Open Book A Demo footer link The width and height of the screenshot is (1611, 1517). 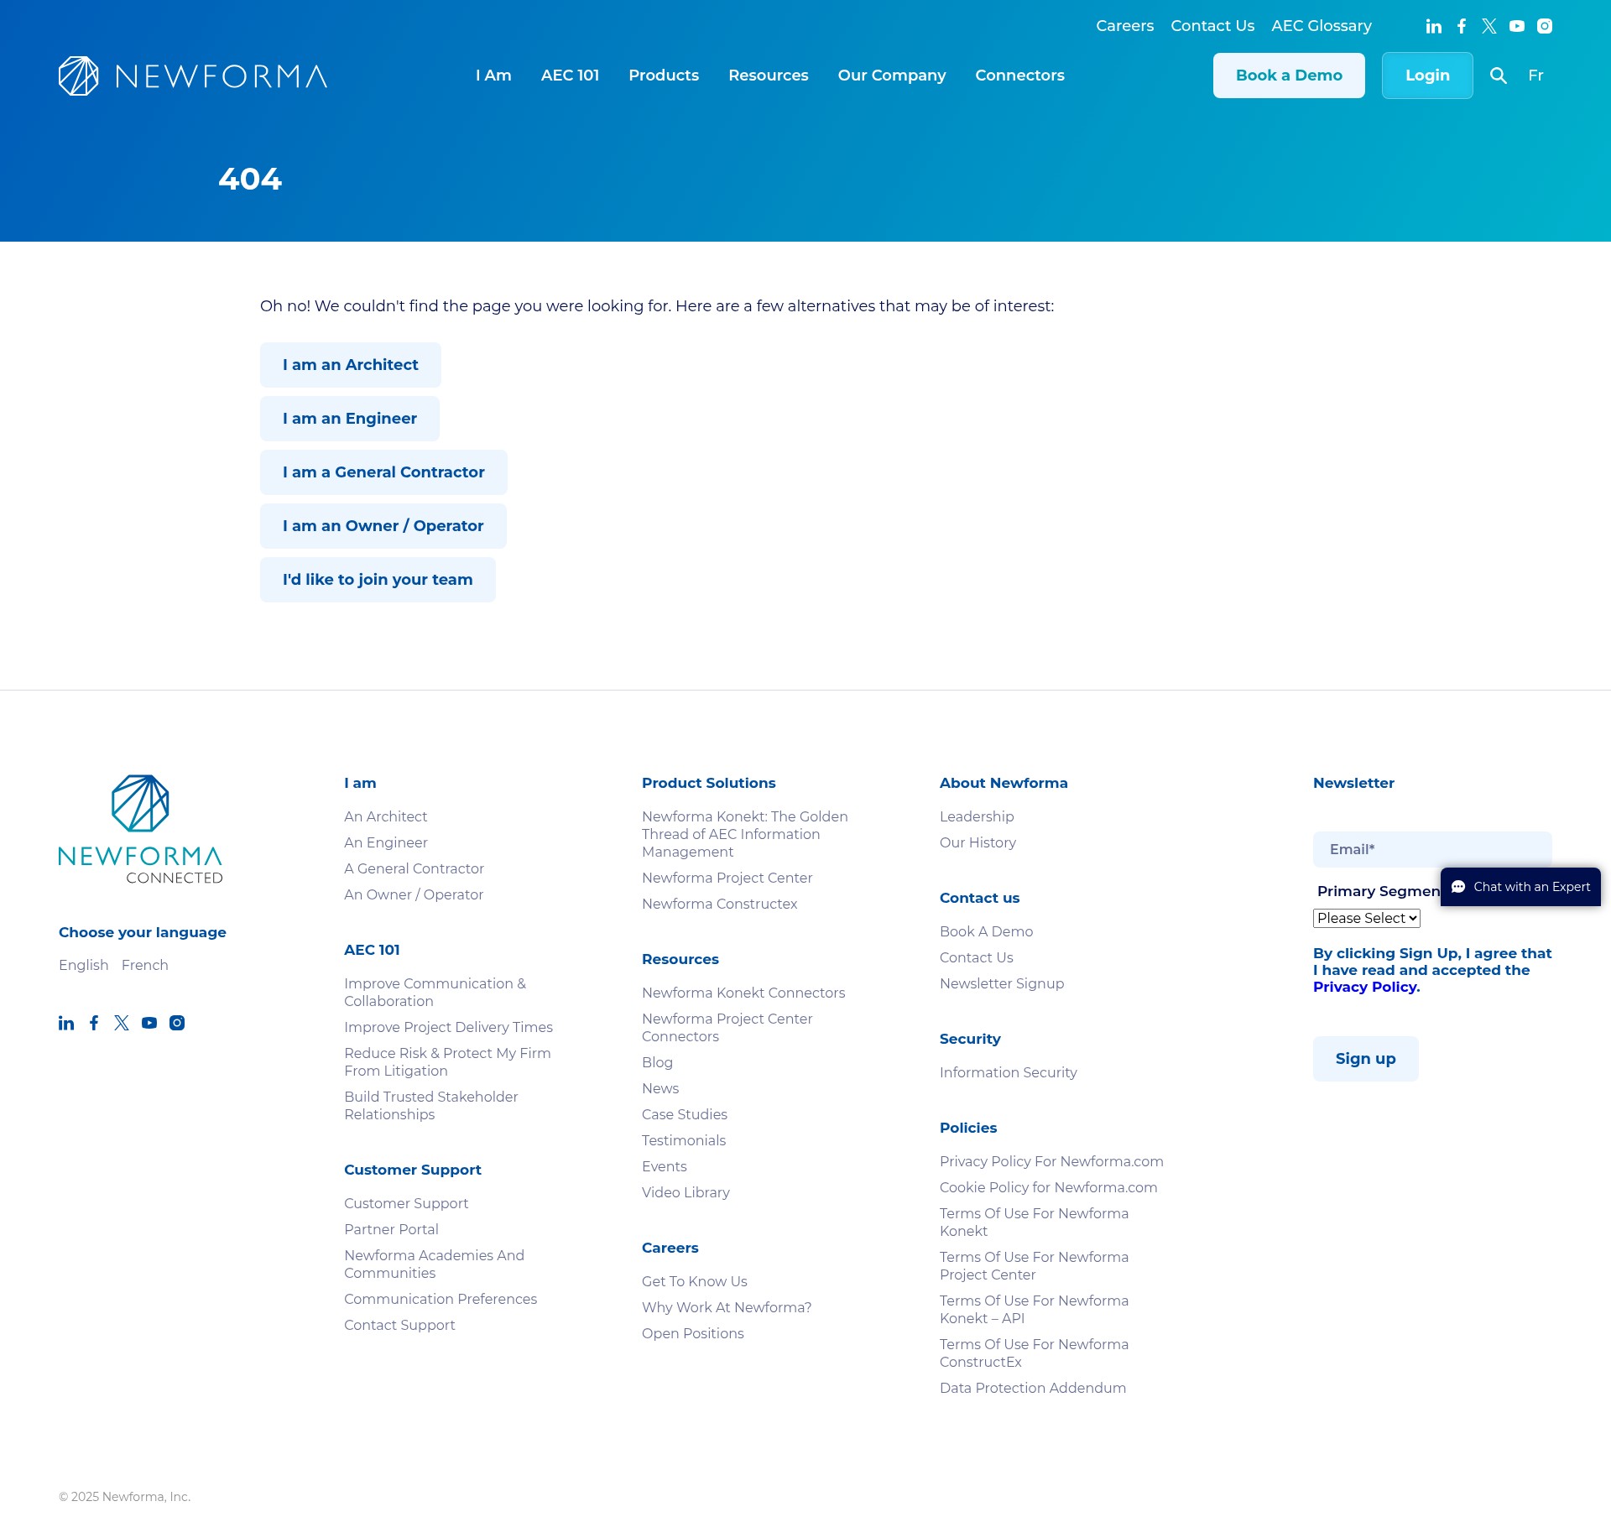(986, 931)
